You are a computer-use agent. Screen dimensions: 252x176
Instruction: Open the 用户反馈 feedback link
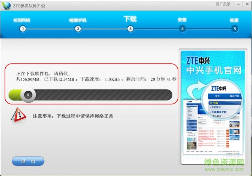(x=223, y=4)
